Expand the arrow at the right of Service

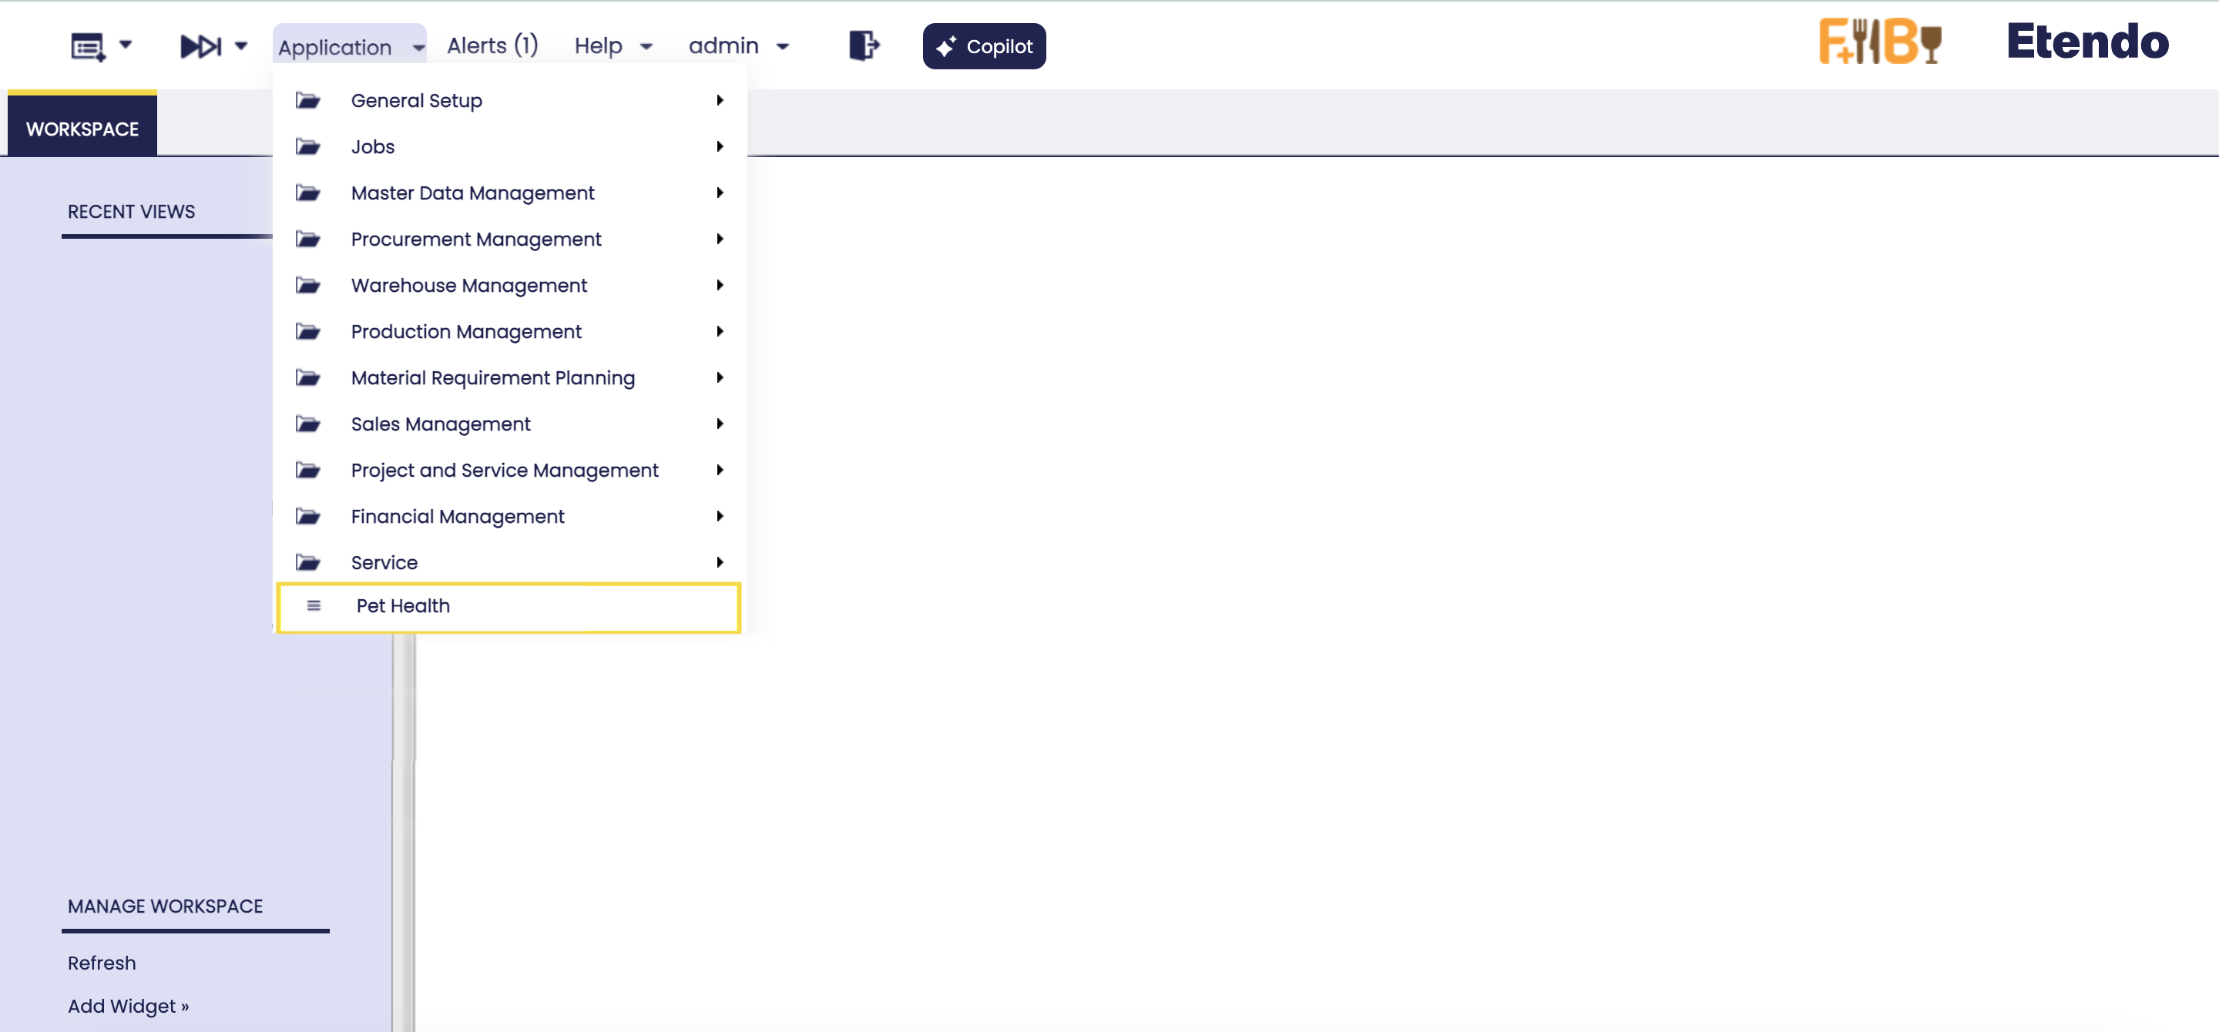click(x=720, y=562)
